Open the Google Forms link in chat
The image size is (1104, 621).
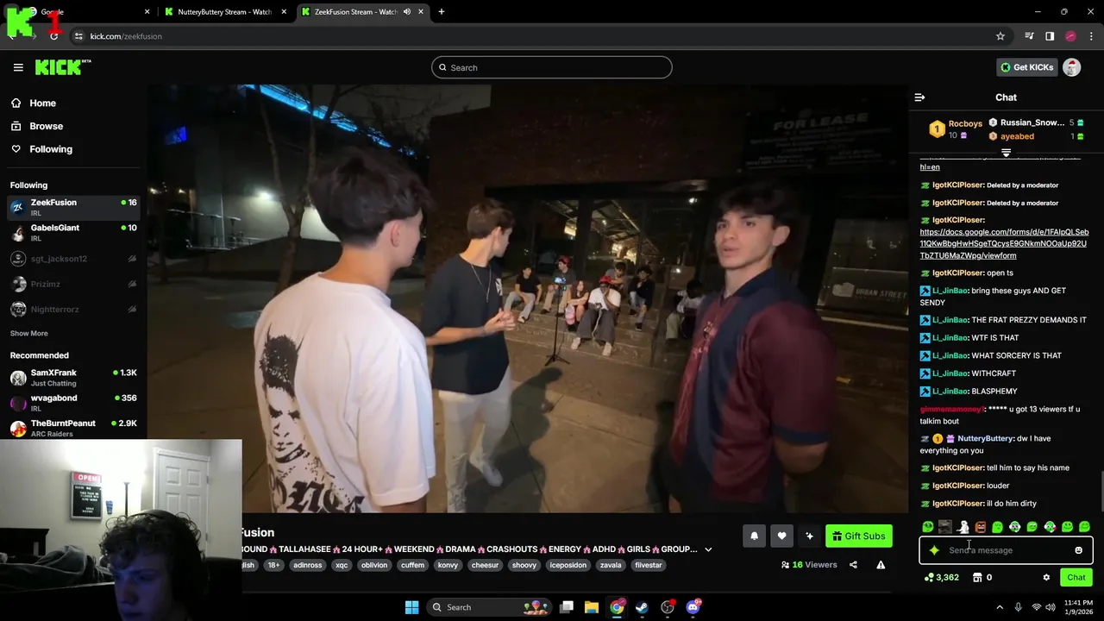(1004, 243)
